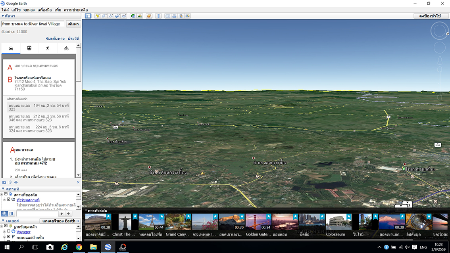Click the move up arrow in Places
The image size is (450, 253).
pyautogui.click(x=62, y=214)
